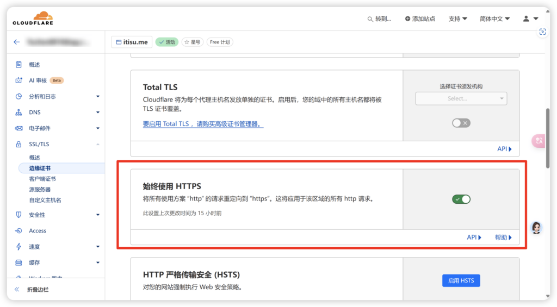The height and width of the screenshot is (307, 557).
Task: Click the pink translate floating icon
Action: click(x=539, y=141)
